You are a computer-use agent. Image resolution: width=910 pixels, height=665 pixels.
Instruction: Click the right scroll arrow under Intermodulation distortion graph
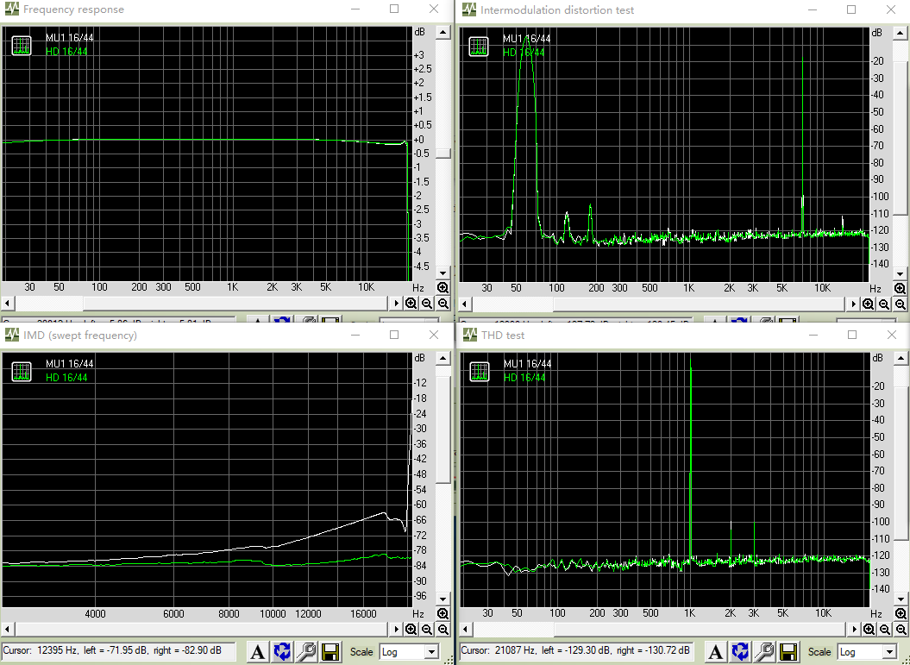pos(854,304)
